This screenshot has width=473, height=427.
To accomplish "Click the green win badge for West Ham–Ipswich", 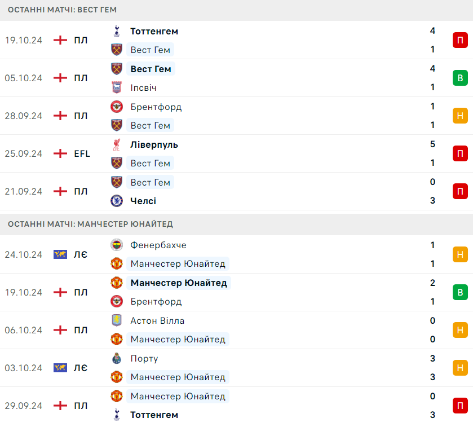I will [x=460, y=78].
